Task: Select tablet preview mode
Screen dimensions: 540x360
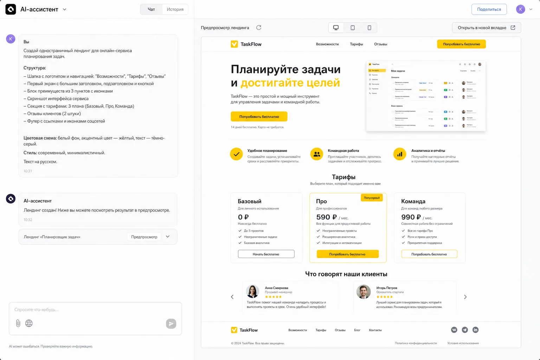Action: click(x=353, y=28)
